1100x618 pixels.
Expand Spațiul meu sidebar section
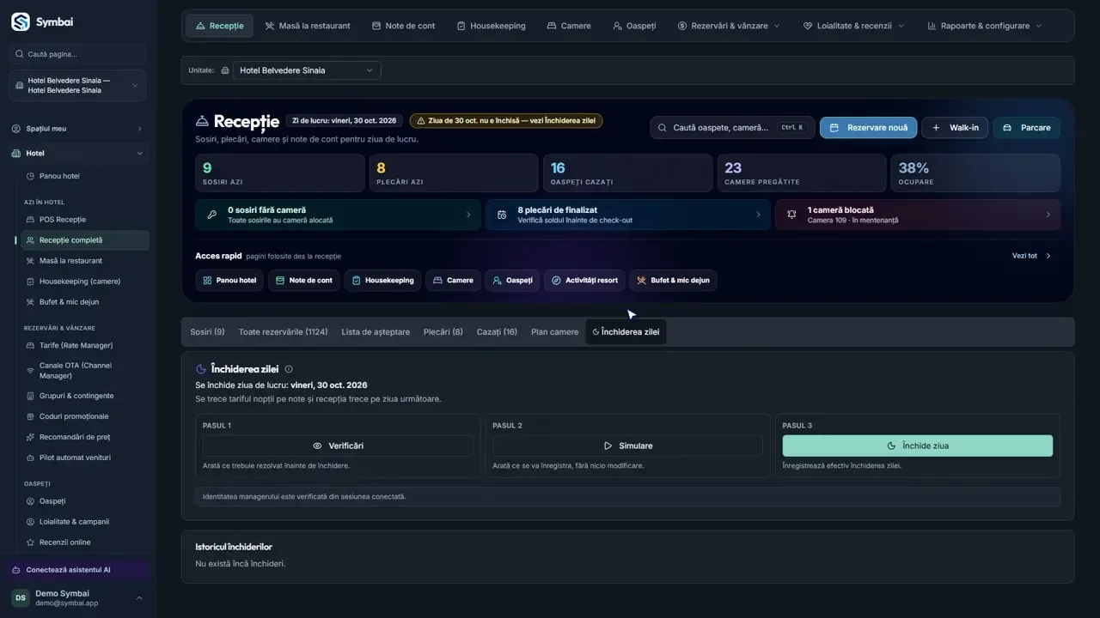tap(77, 129)
